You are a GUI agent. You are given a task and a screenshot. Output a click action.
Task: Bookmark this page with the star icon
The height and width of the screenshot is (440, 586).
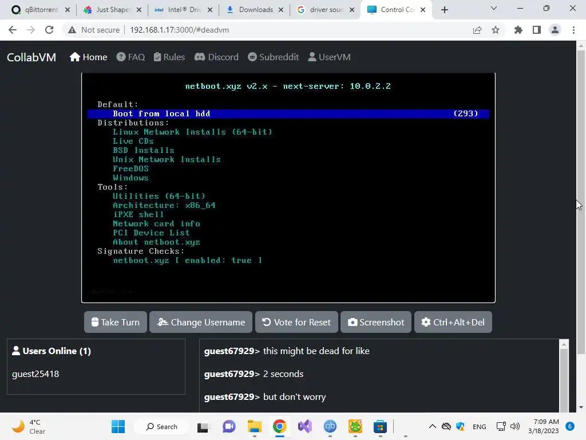496,30
